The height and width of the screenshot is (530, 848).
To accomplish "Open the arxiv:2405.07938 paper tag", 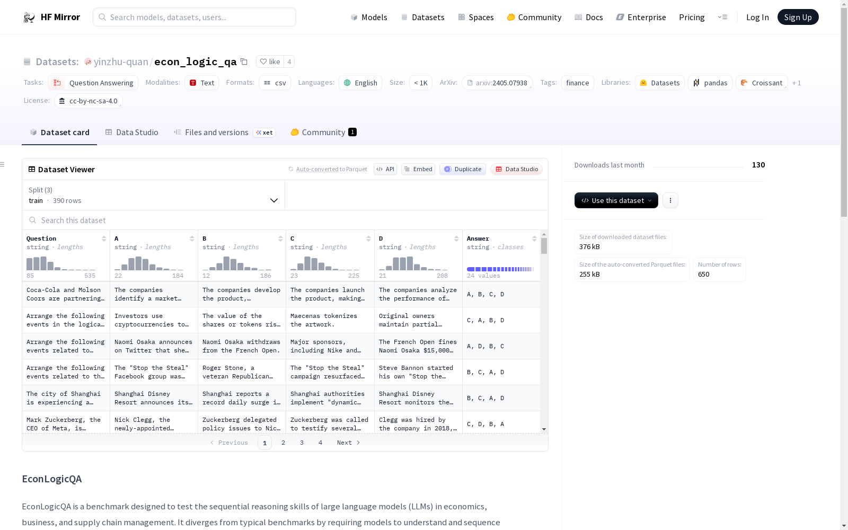I will (498, 83).
